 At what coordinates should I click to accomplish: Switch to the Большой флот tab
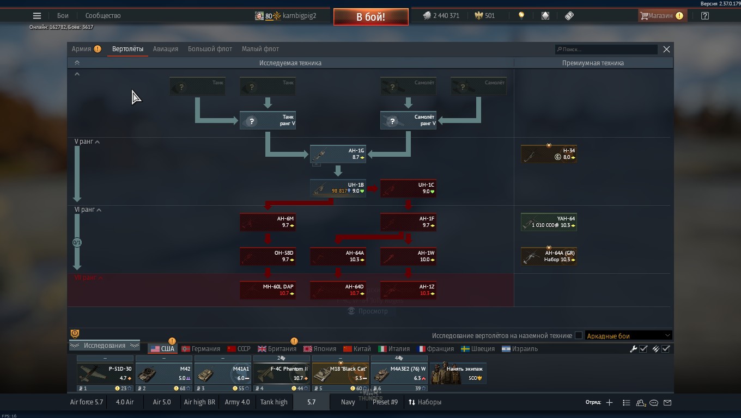click(x=210, y=49)
